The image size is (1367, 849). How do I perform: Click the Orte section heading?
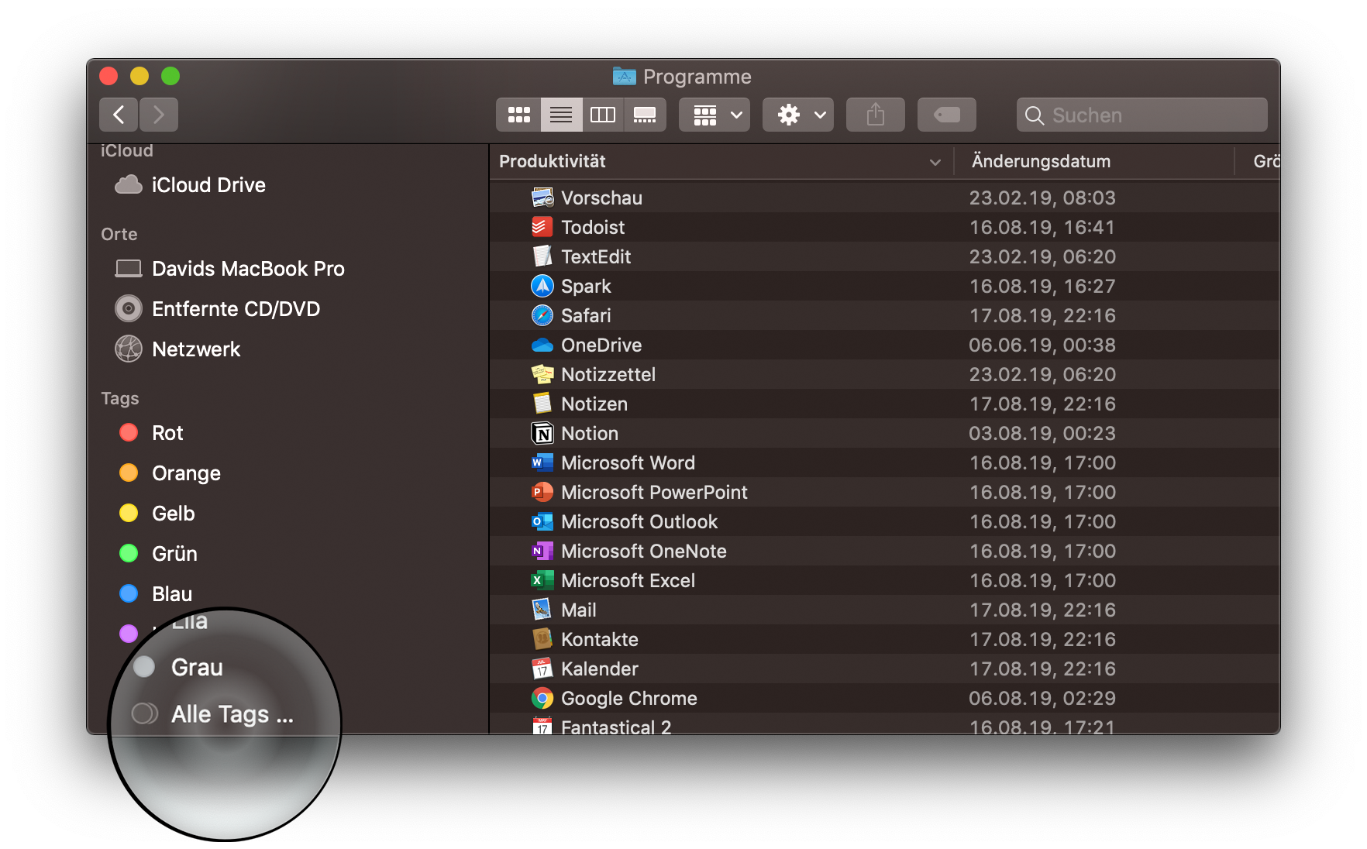119,234
